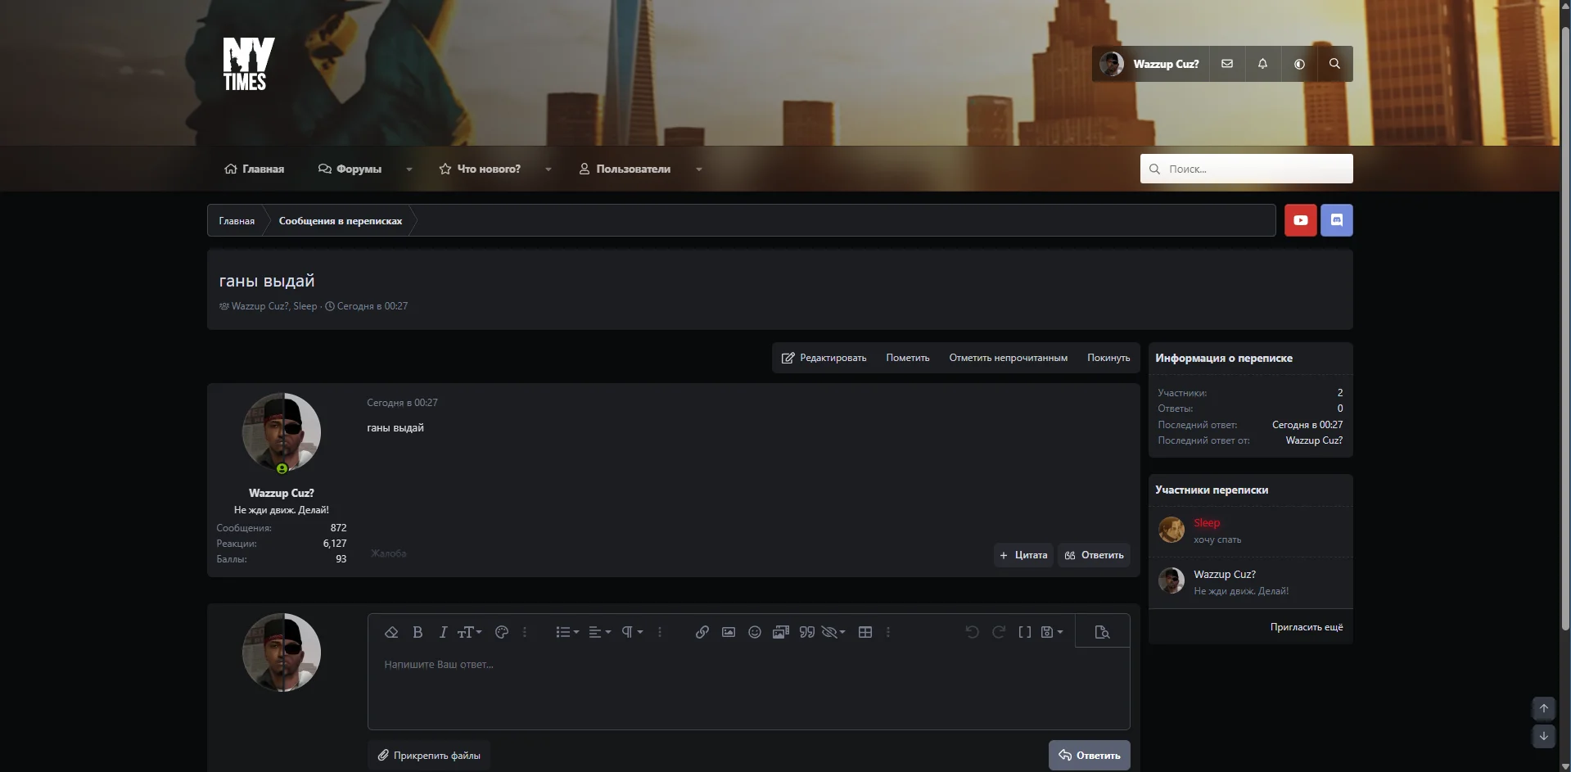Image resolution: width=1571 pixels, height=772 pixels.
Task: Click the Поиск search input field
Action: [x=1246, y=169]
